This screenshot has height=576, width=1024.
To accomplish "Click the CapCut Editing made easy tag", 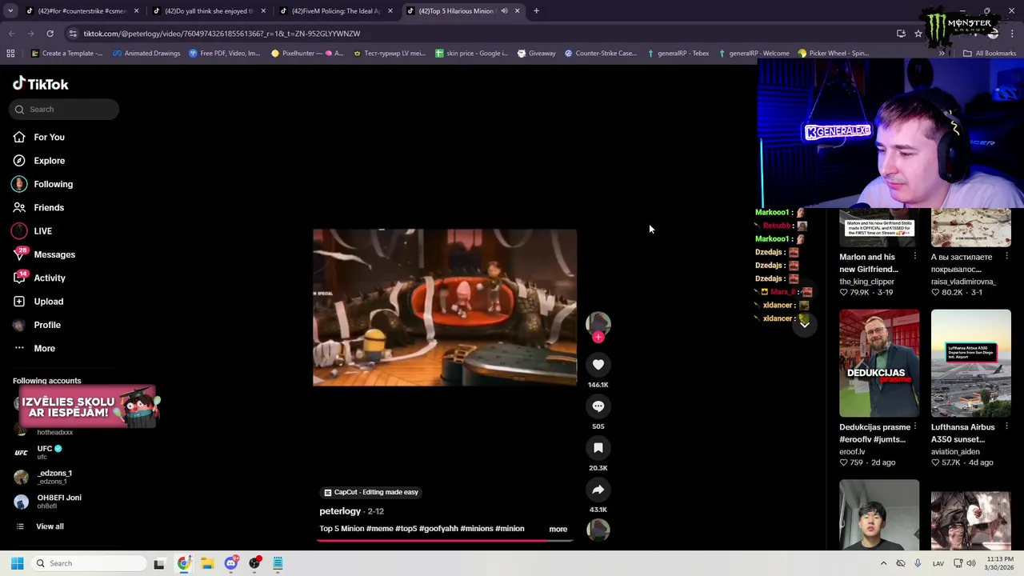I will (371, 492).
